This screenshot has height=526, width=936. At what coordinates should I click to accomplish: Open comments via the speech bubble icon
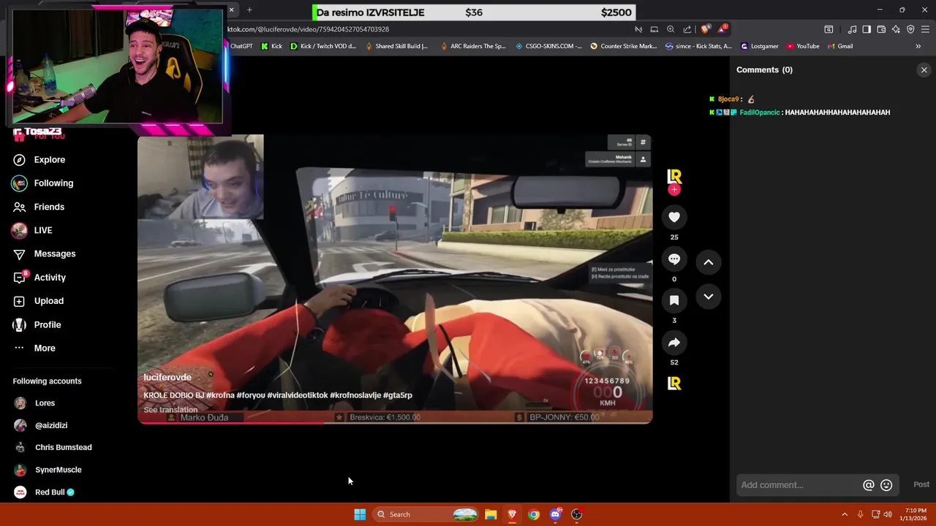(674, 259)
